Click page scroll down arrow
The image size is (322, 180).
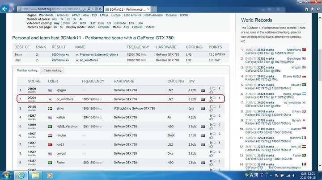coord(320,165)
